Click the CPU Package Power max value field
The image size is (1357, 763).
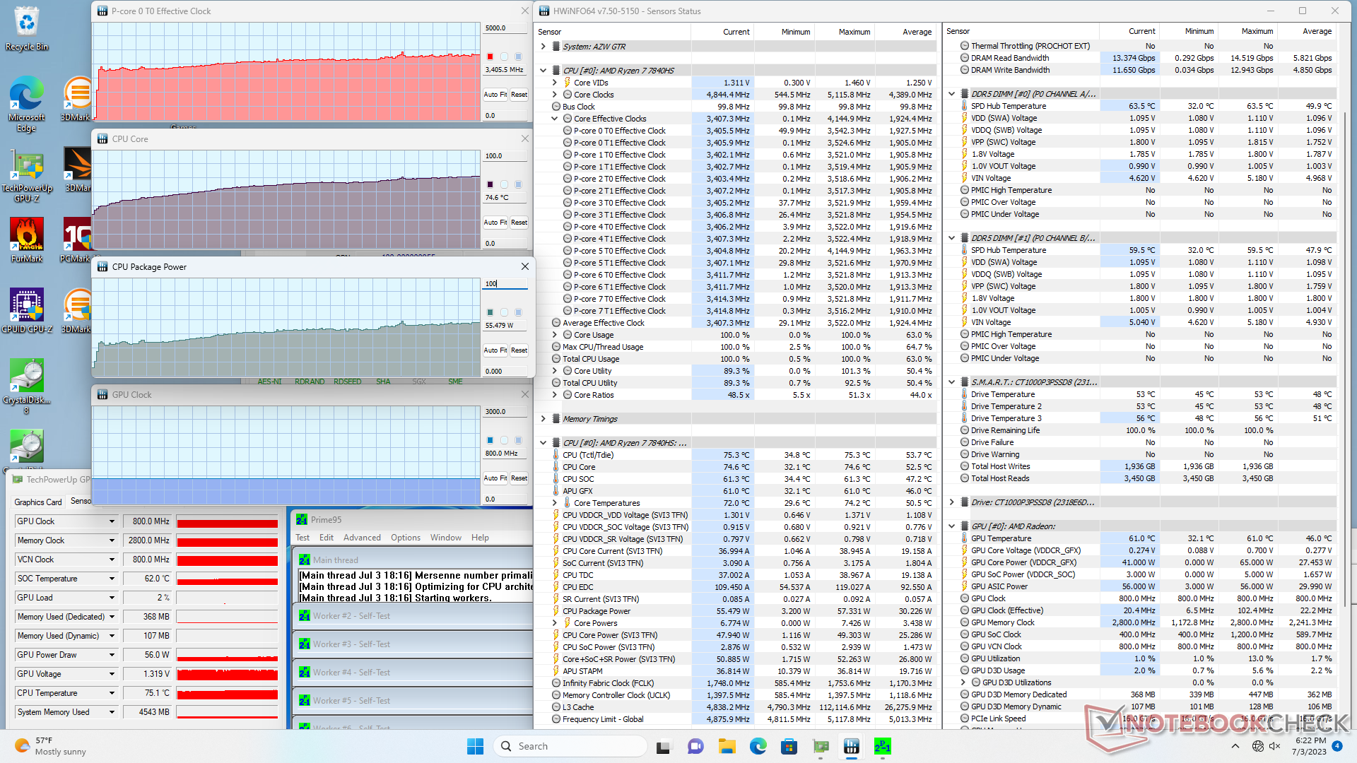pyautogui.click(x=505, y=283)
